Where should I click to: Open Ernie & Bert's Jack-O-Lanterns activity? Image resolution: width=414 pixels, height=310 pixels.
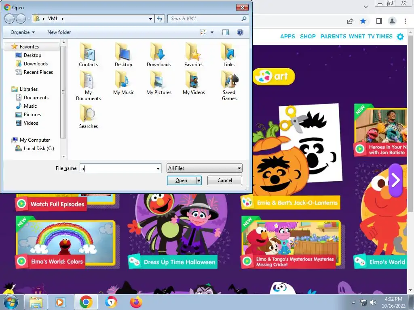(x=290, y=203)
